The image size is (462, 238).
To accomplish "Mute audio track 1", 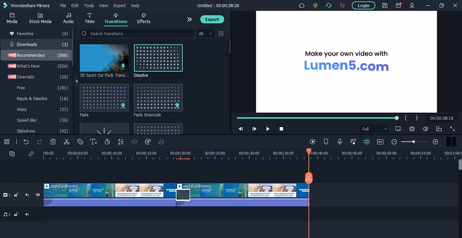I will [27, 214].
